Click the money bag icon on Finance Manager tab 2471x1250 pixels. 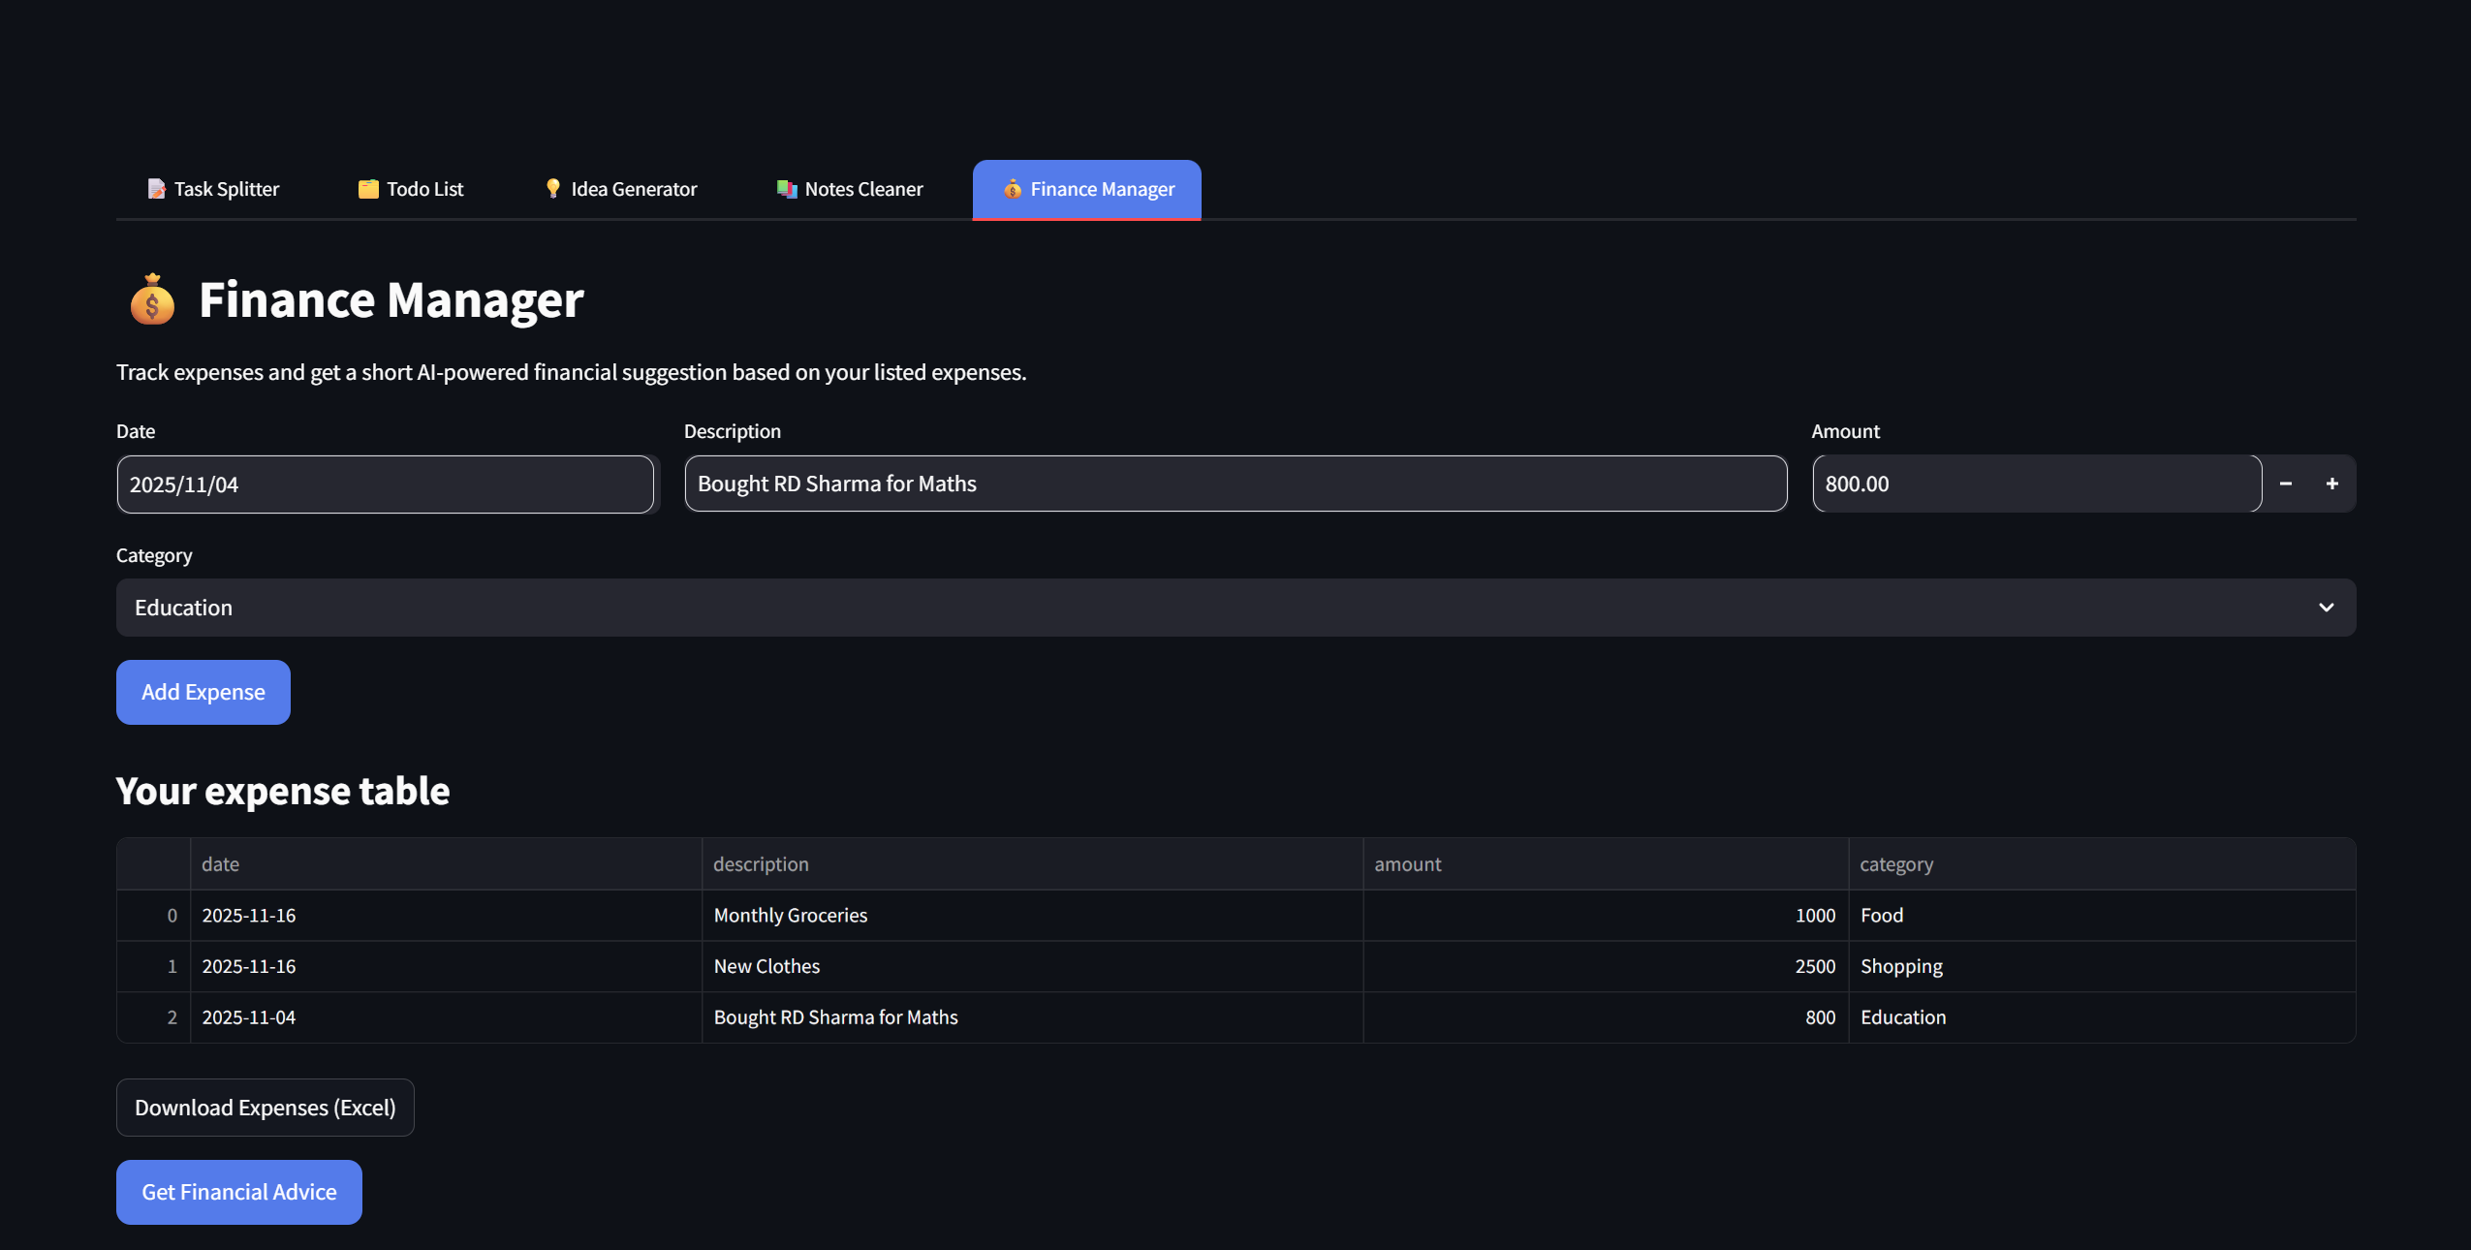(1013, 189)
